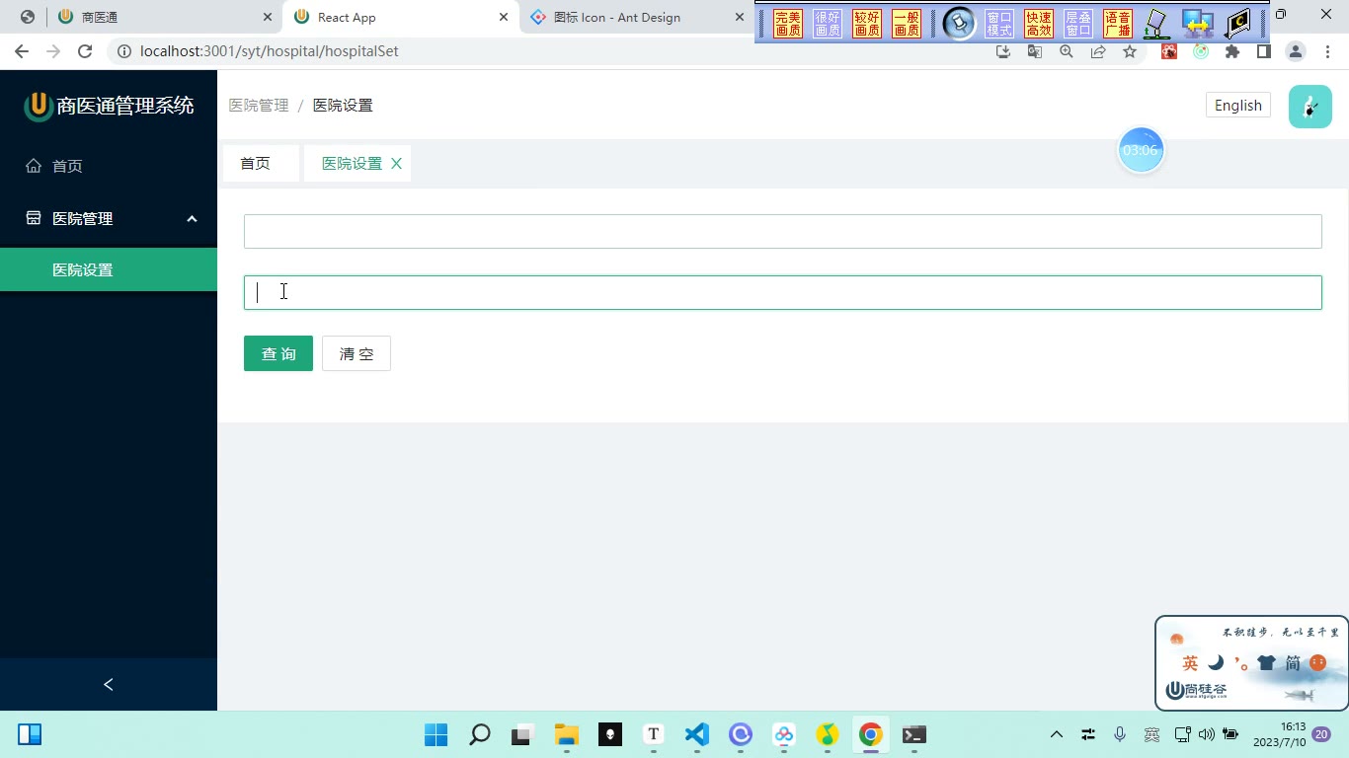The height and width of the screenshot is (758, 1349).
Task: Open the user avatar menu in the header
Action: (1310, 106)
